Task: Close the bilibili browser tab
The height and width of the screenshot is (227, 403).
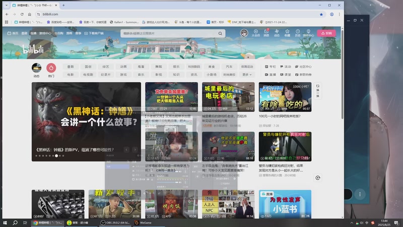Action: [56, 5]
